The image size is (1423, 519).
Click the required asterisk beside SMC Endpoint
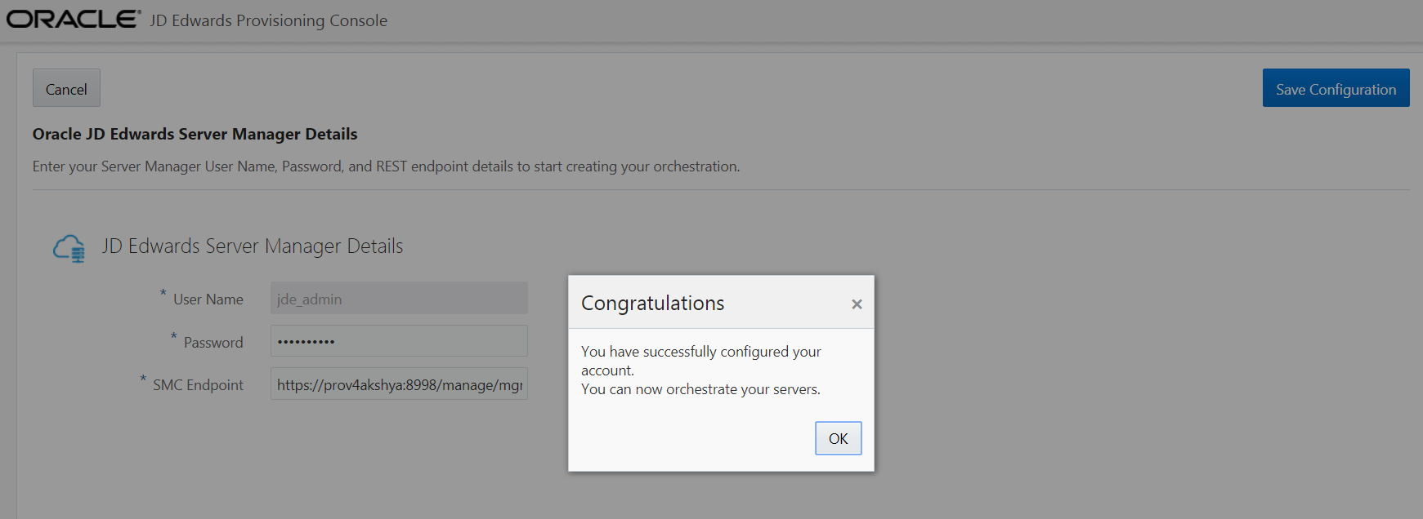pyautogui.click(x=143, y=379)
